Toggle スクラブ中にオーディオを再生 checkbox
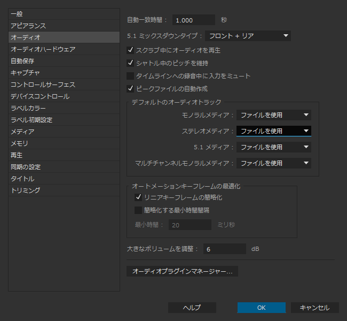 click(130, 50)
